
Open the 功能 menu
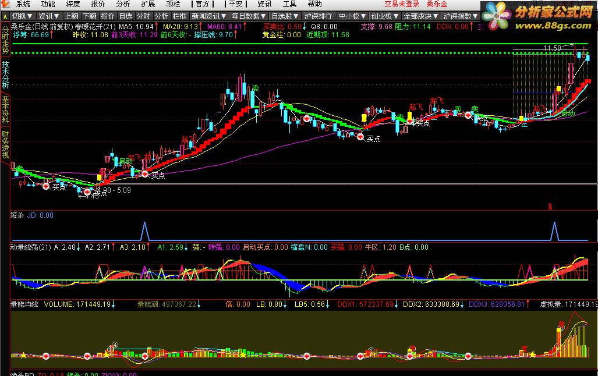click(48, 4)
